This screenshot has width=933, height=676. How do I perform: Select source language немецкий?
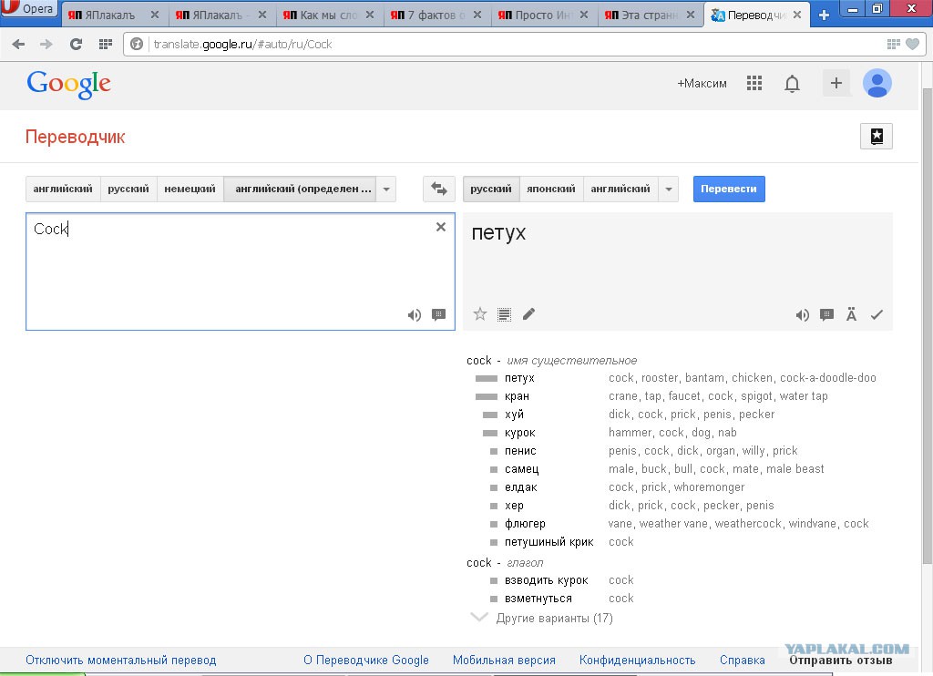190,189
